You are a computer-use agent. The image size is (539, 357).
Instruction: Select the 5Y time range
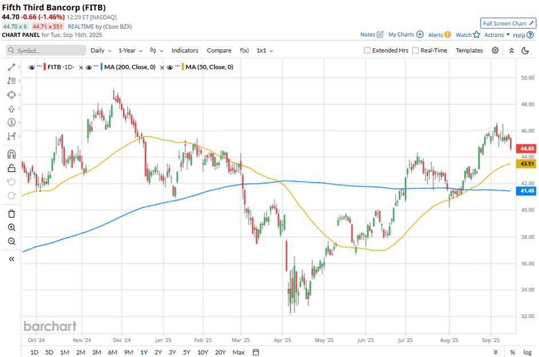pos(186,352)
